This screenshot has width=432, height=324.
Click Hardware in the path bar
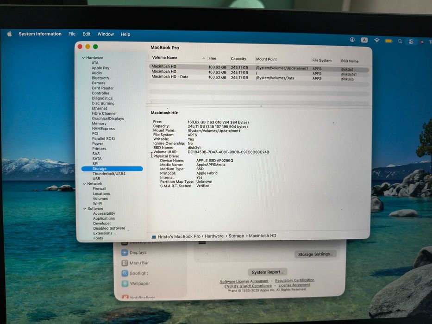[214, 236]
